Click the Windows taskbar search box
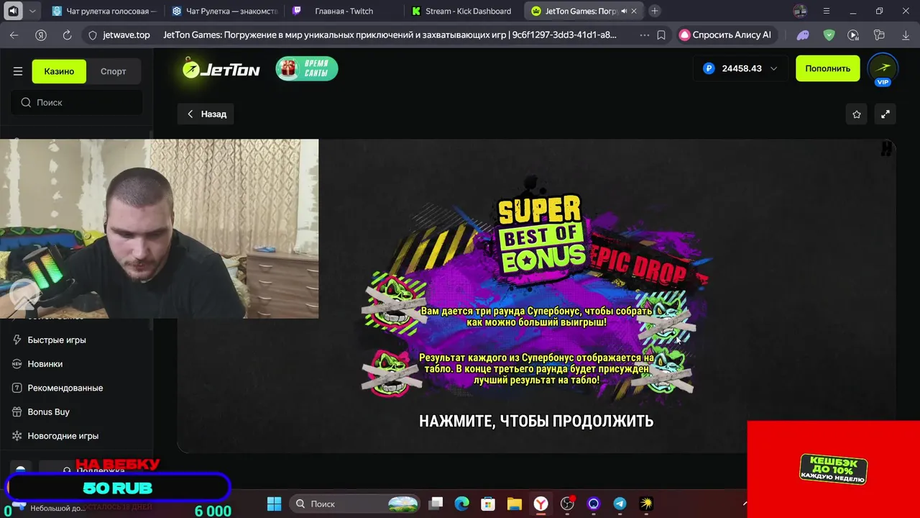 tap(356, 504)
